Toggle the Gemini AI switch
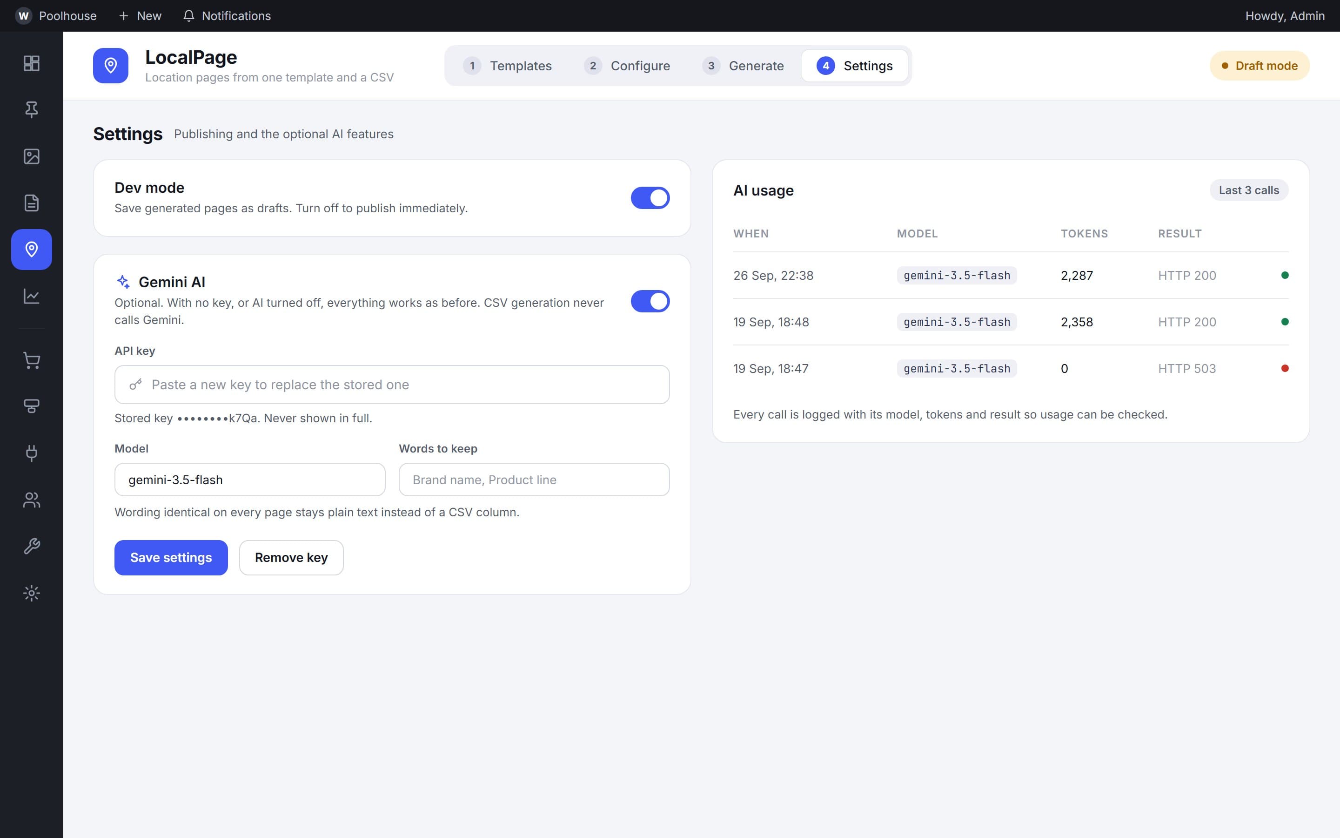1340x838 pixels. pyautogui.click(x=650, y=301)
